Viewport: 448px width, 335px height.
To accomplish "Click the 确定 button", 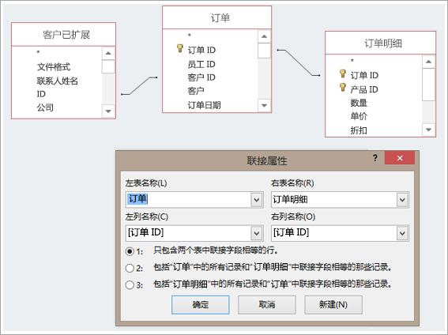I will (x=200, y=305).
